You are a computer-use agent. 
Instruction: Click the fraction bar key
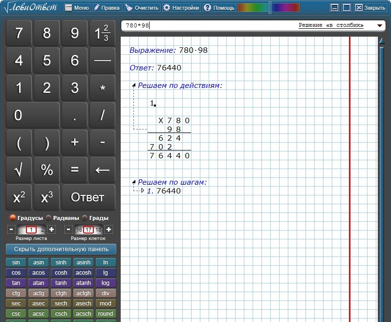102,61
